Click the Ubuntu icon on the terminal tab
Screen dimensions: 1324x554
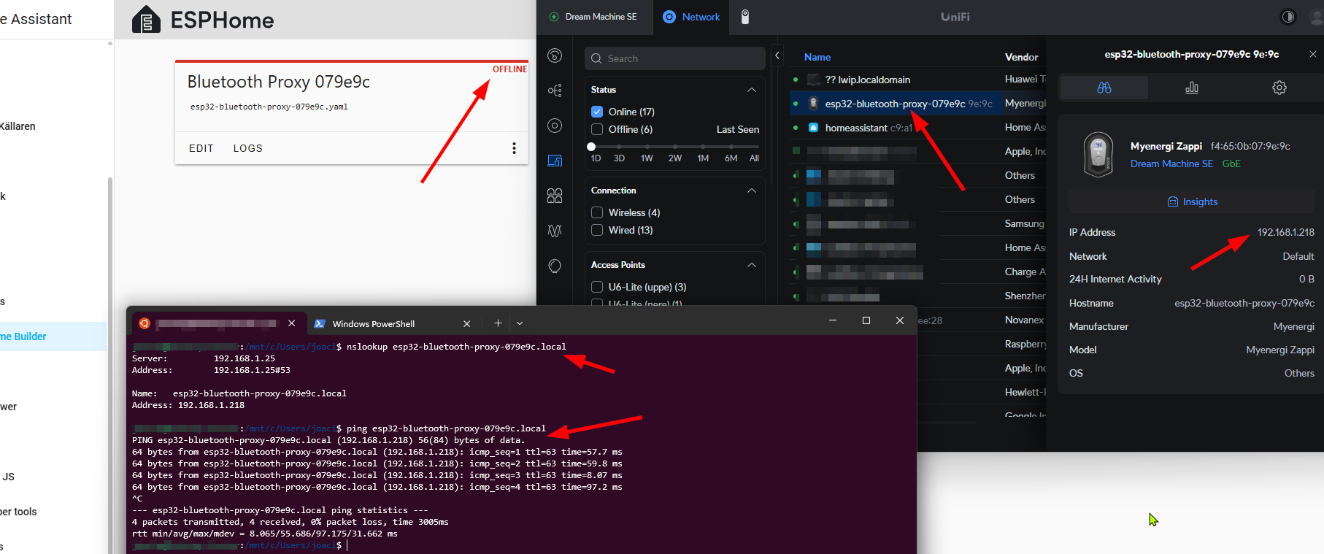pyautogui.click(x=145, y=323)
